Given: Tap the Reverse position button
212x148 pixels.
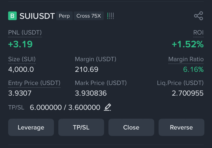Looking at the screenshot, I should pyautogui.click(x=182, y=127).
